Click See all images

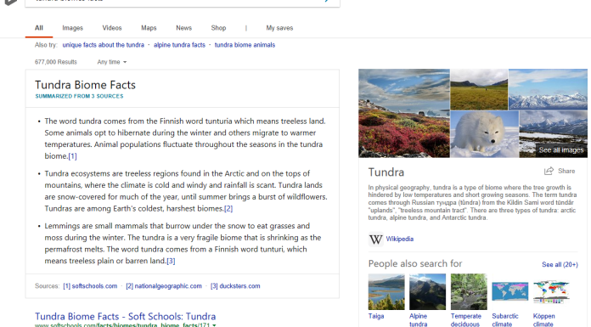(x=560, y=150)
